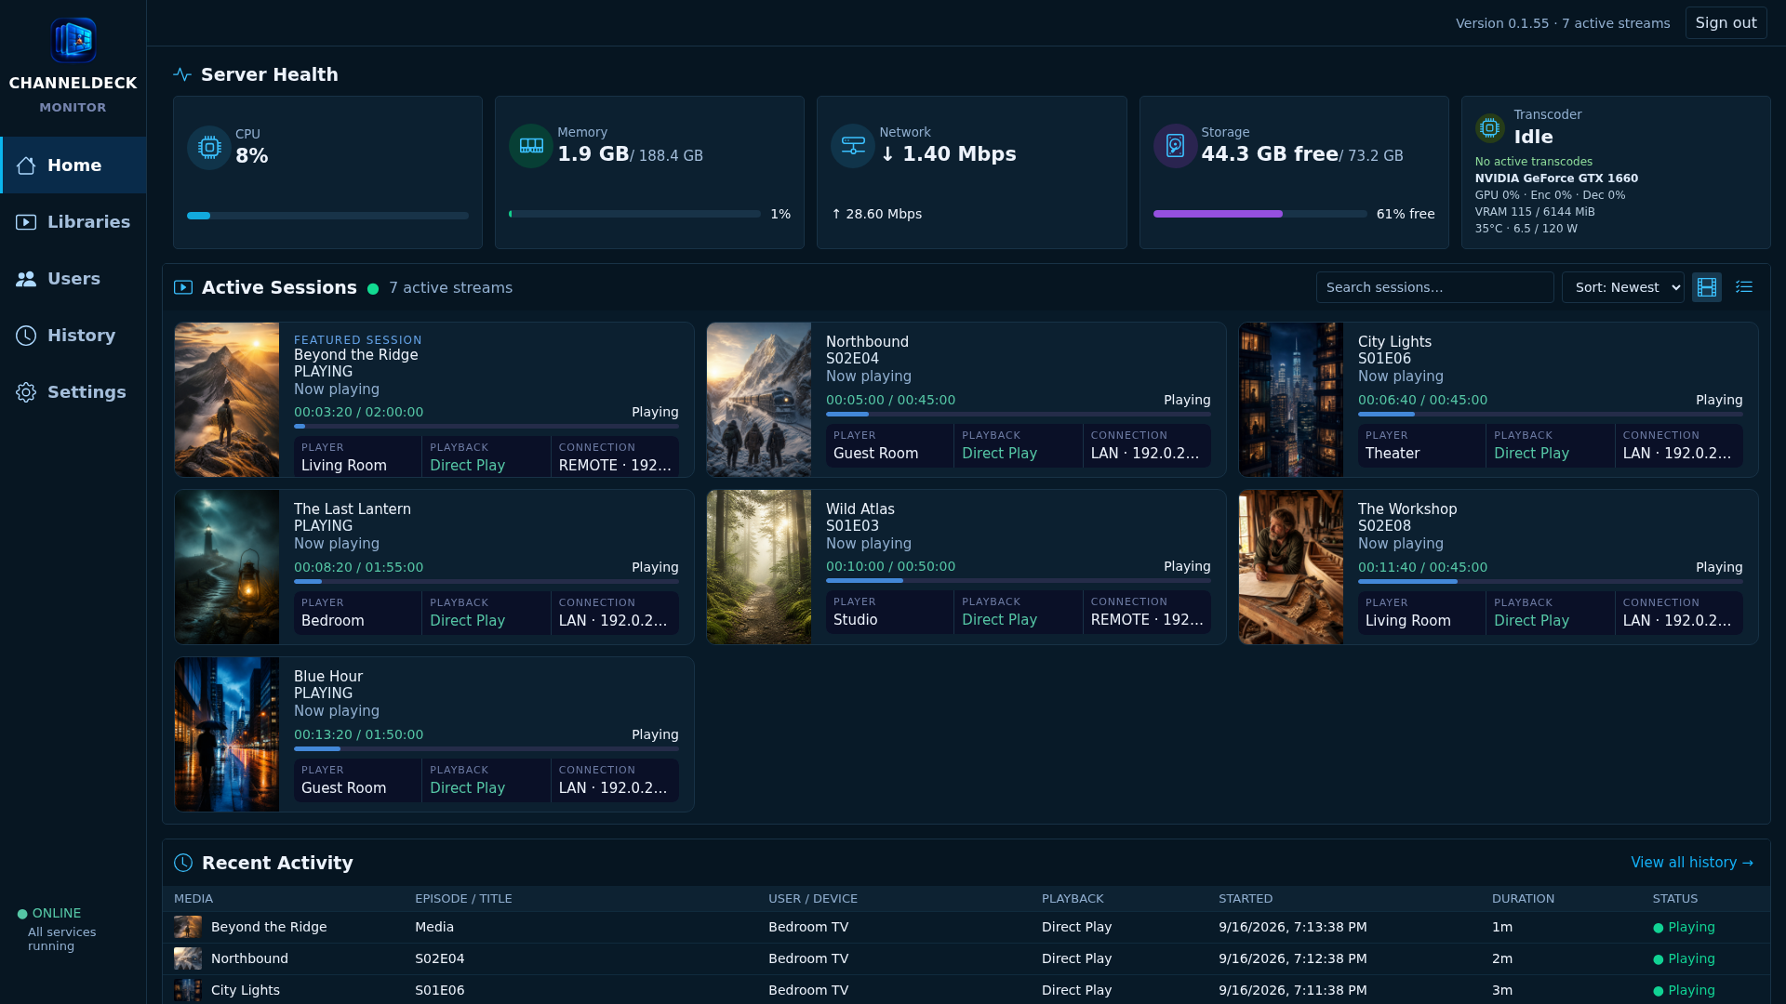Click Beyond the Ridge progress bar

coord(486,427)
